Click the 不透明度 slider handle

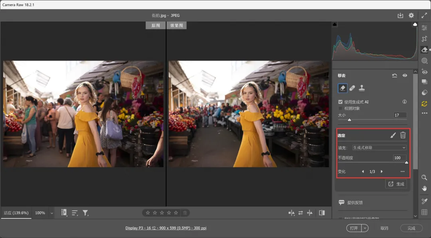click(x=407, y=162)
